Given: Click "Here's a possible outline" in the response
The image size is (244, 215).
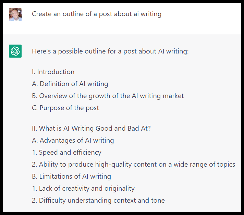Looking at the screenshot, I should (69, 51).
